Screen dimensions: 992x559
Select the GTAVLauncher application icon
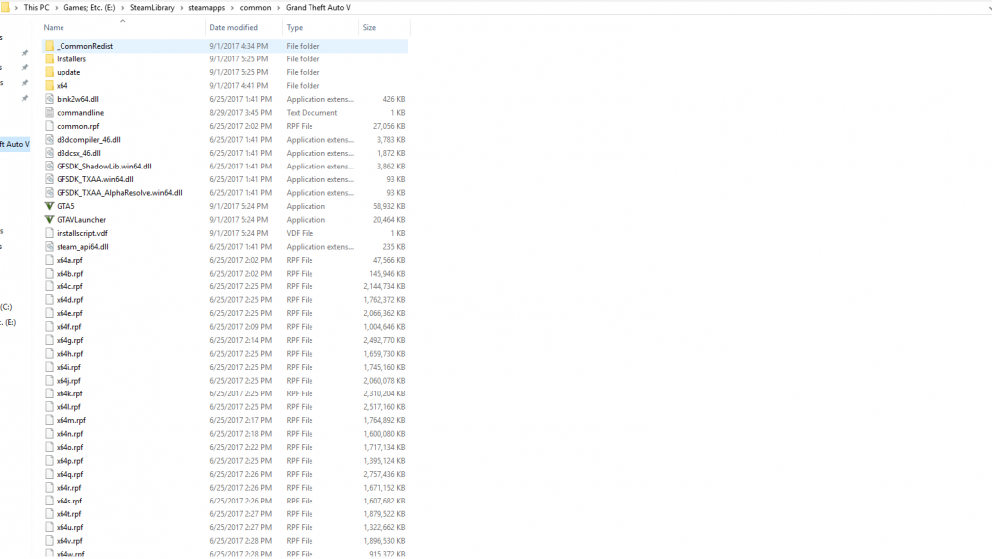pos(50,219)
